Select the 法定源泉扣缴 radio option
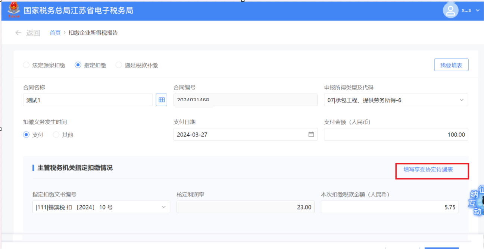This screenshot has height=249, width=484. [26, 65]
